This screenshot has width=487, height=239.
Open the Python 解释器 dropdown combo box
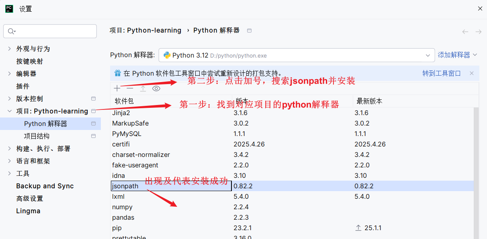[x=297, y=55]
